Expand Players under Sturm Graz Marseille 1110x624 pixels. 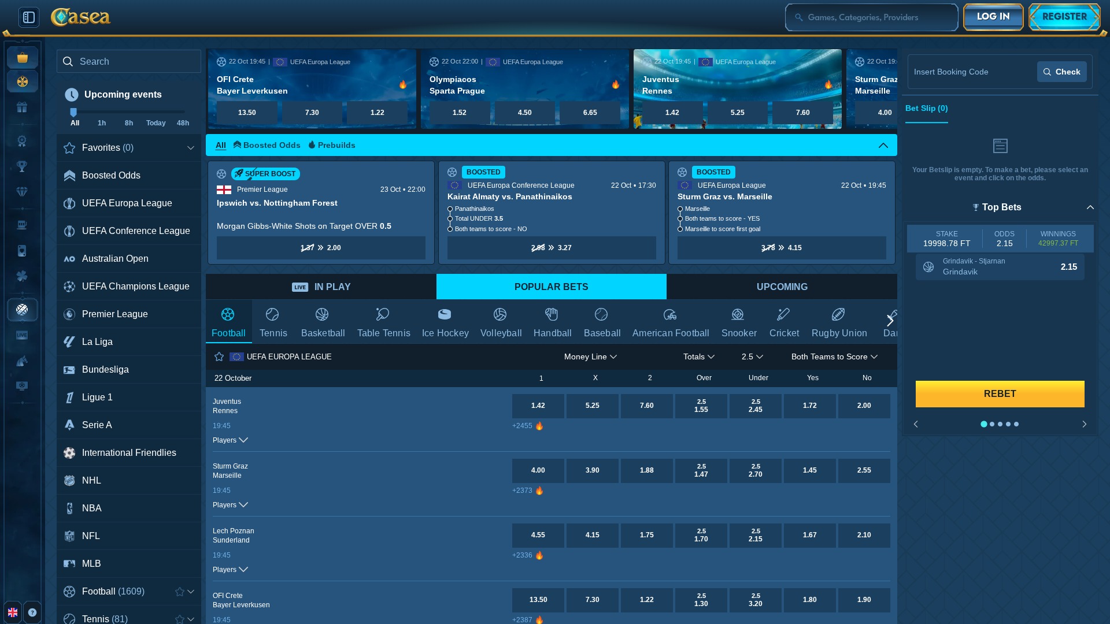[x=230, y=505]
